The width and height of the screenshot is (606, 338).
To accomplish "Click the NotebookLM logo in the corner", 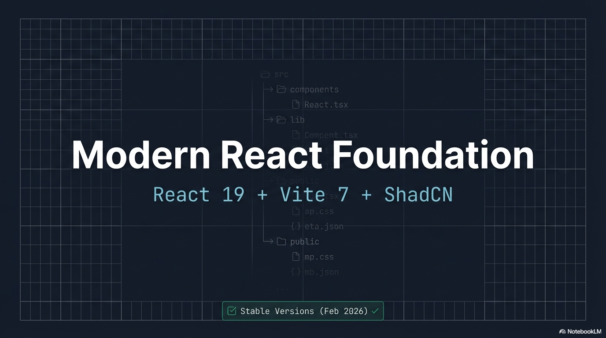I will [562, 331].
